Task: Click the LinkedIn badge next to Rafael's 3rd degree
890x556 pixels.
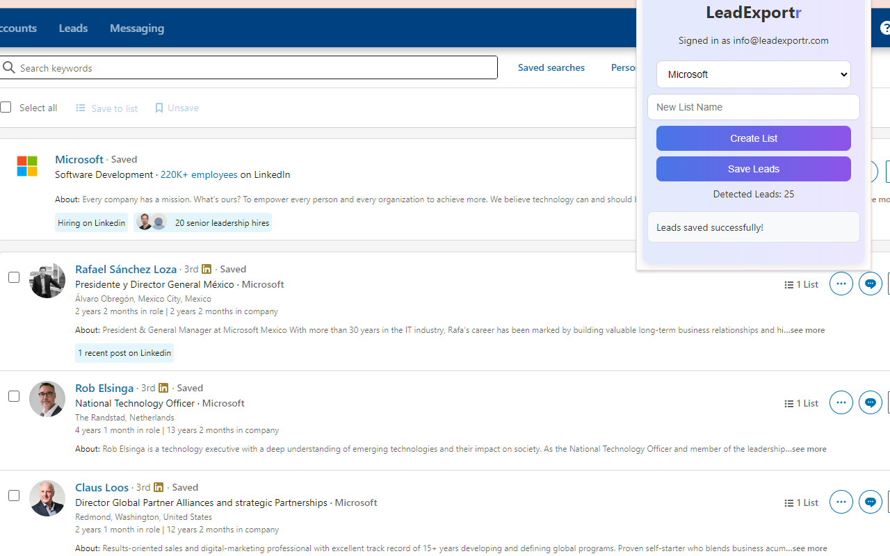Action: (x=206, y=269)
